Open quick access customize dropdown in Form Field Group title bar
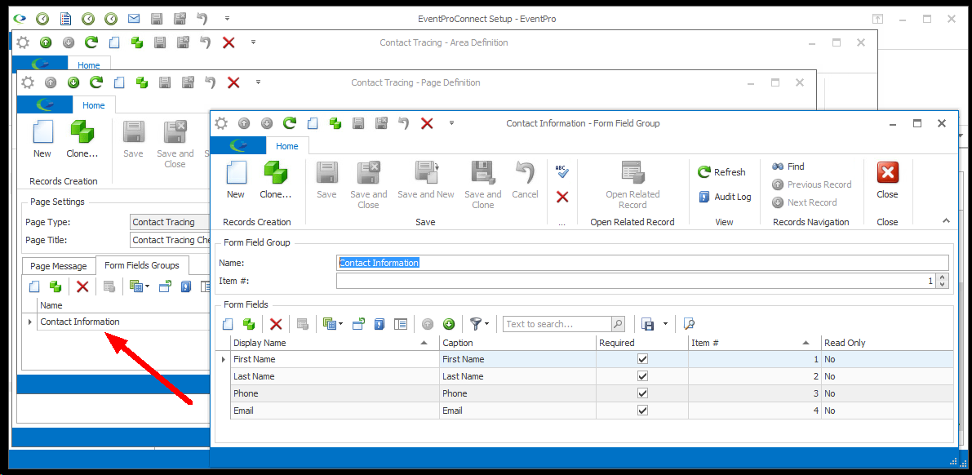 tap(452, 123)
